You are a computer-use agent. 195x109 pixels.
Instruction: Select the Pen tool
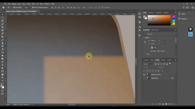click(2, 62)
